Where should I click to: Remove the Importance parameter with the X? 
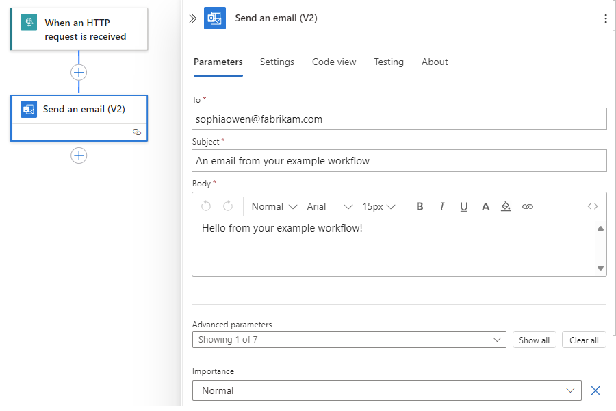[x=596, y=390]
